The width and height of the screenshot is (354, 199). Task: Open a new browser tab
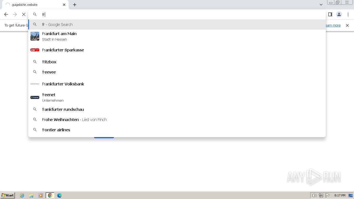pyautogui.click(x=75, y=5)
